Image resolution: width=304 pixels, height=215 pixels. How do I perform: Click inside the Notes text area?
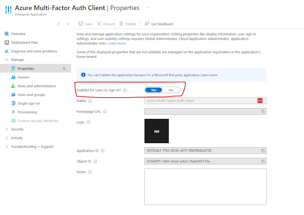point(205,186)
